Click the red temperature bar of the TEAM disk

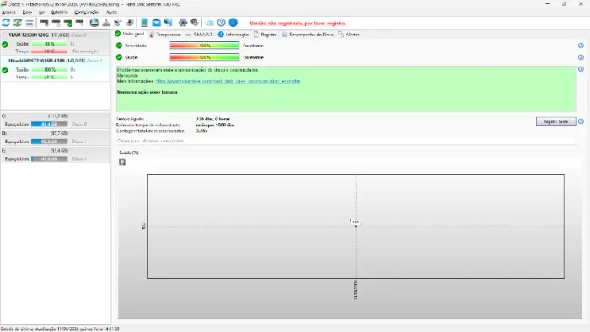(x=49, y=51)
